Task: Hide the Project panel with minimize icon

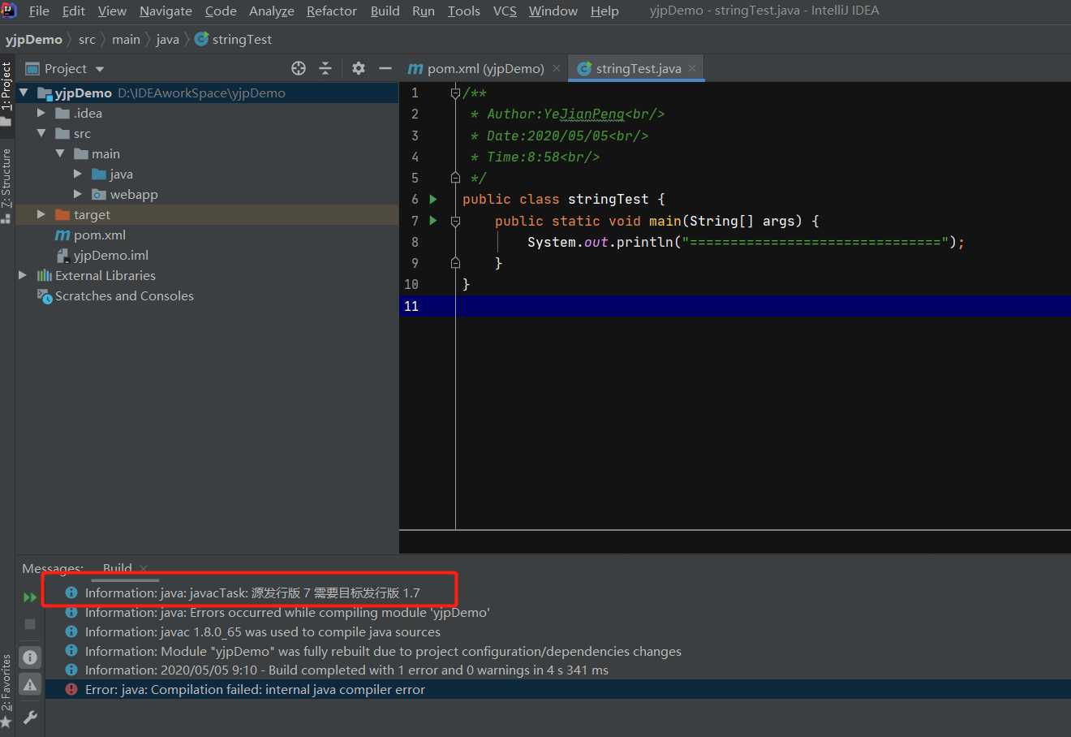Action: click(385, 68)
